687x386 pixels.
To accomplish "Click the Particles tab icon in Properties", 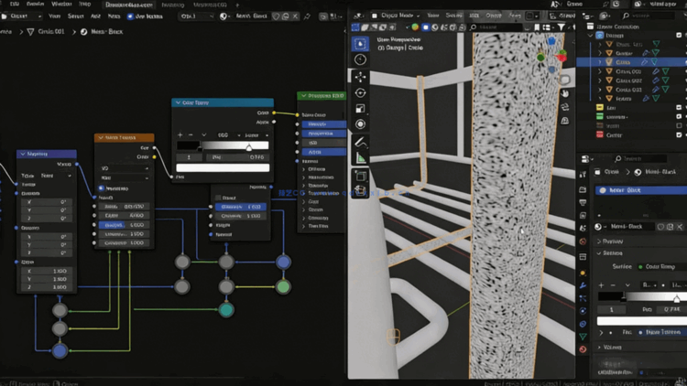I will click(583, 298).
